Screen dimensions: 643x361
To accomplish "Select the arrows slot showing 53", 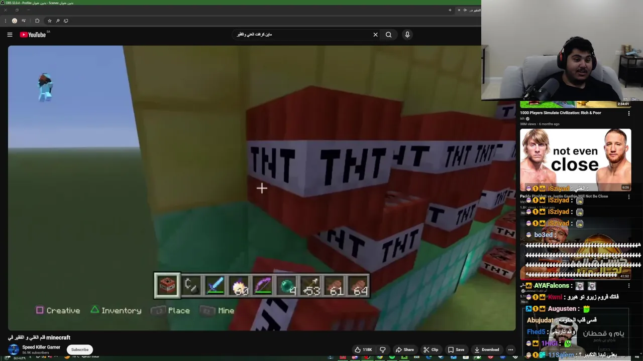I will (311, 286).
